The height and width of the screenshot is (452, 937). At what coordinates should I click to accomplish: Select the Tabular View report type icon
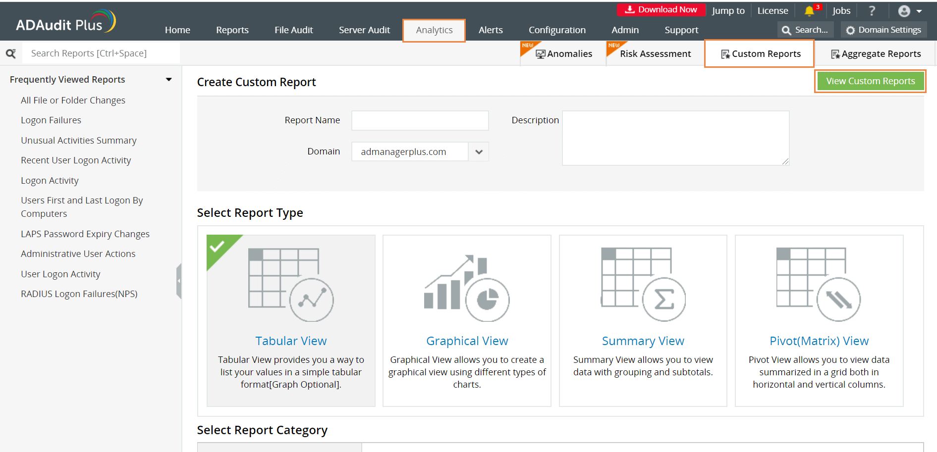click(x=291, y=285)
